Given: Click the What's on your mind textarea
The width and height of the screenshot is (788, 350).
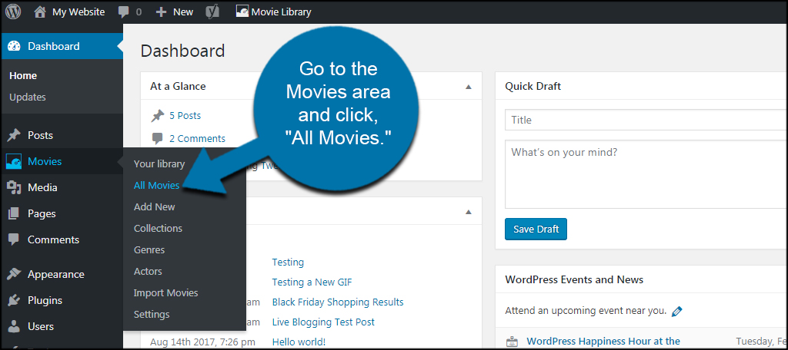Looking at the screenshot, I should point(646,174).
